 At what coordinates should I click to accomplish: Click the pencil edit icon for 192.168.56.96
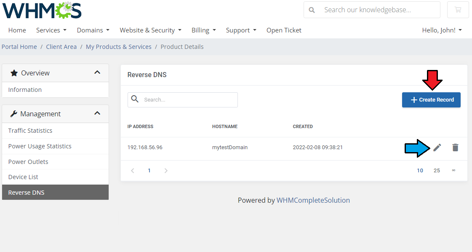[437, 147]
